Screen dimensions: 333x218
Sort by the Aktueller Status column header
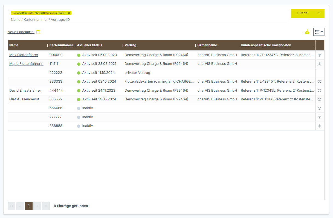pos(89,45)
